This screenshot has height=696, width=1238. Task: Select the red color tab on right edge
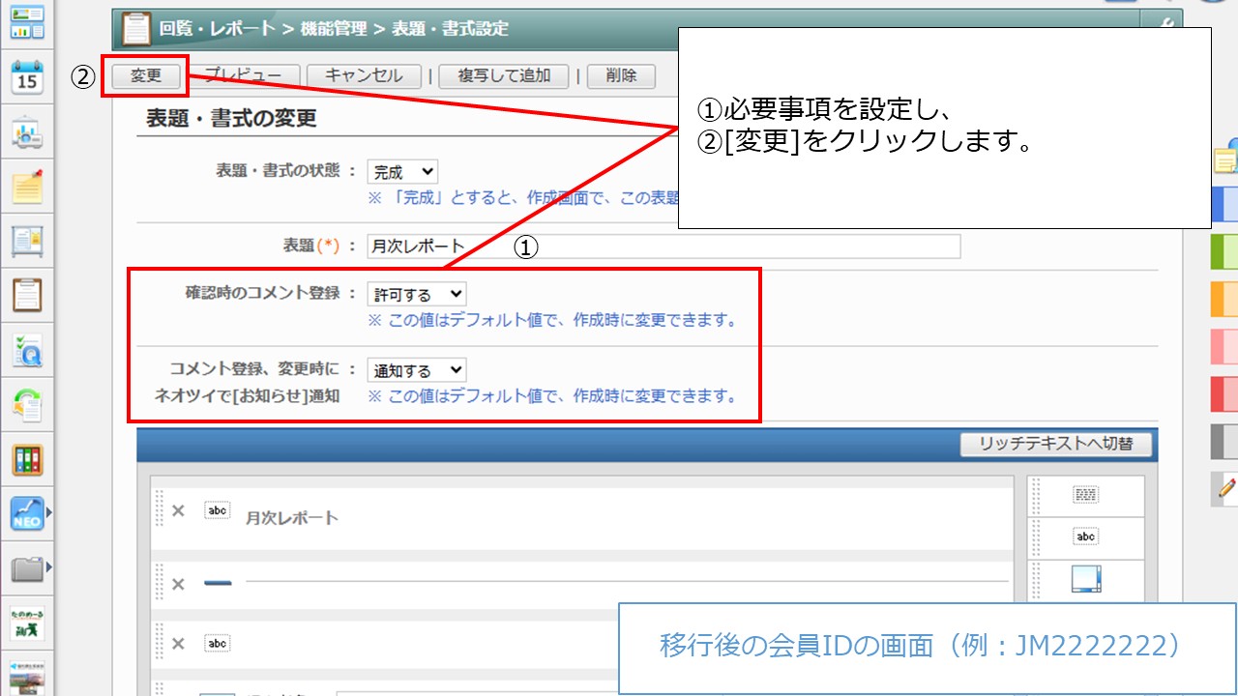click(1224, 393)
